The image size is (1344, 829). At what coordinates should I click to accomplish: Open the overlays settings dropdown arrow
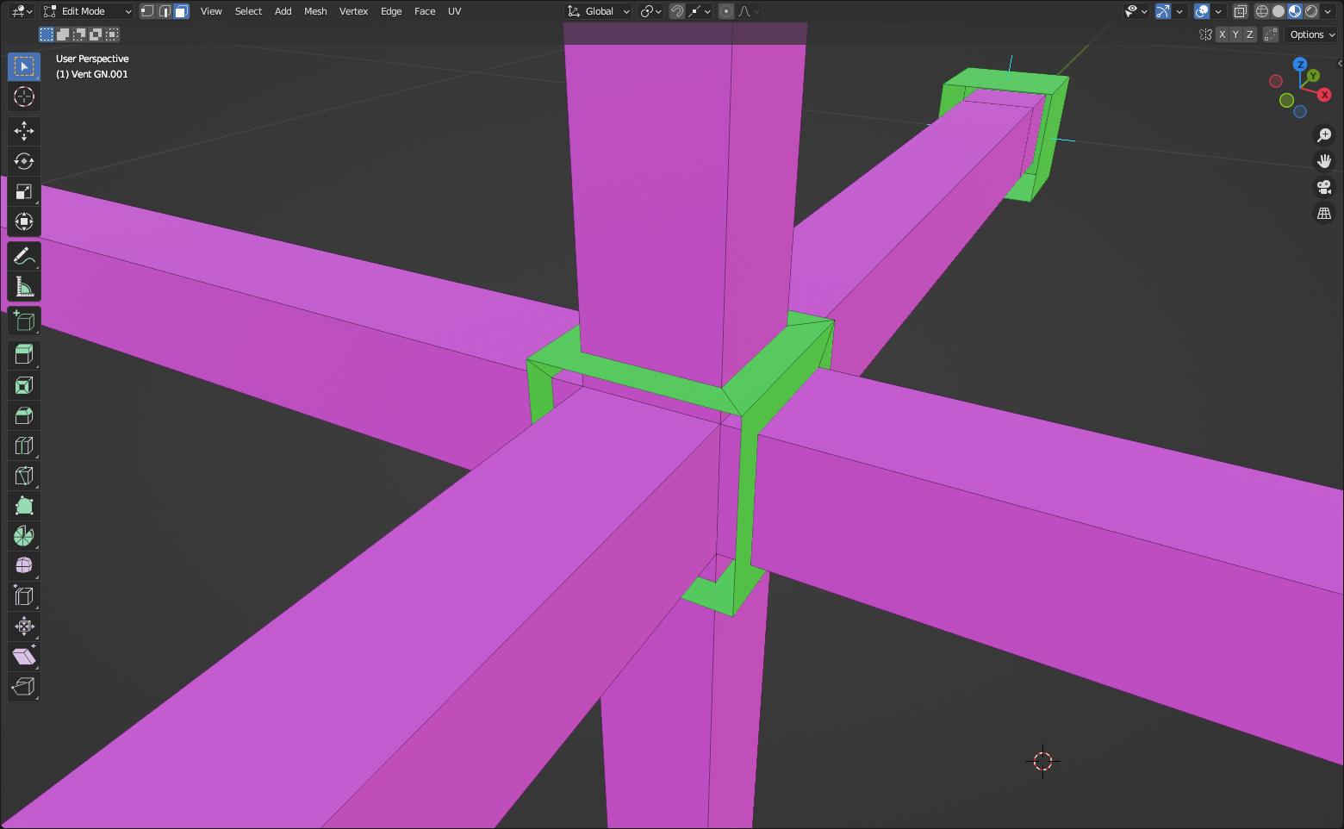(x=1218, y=11)
